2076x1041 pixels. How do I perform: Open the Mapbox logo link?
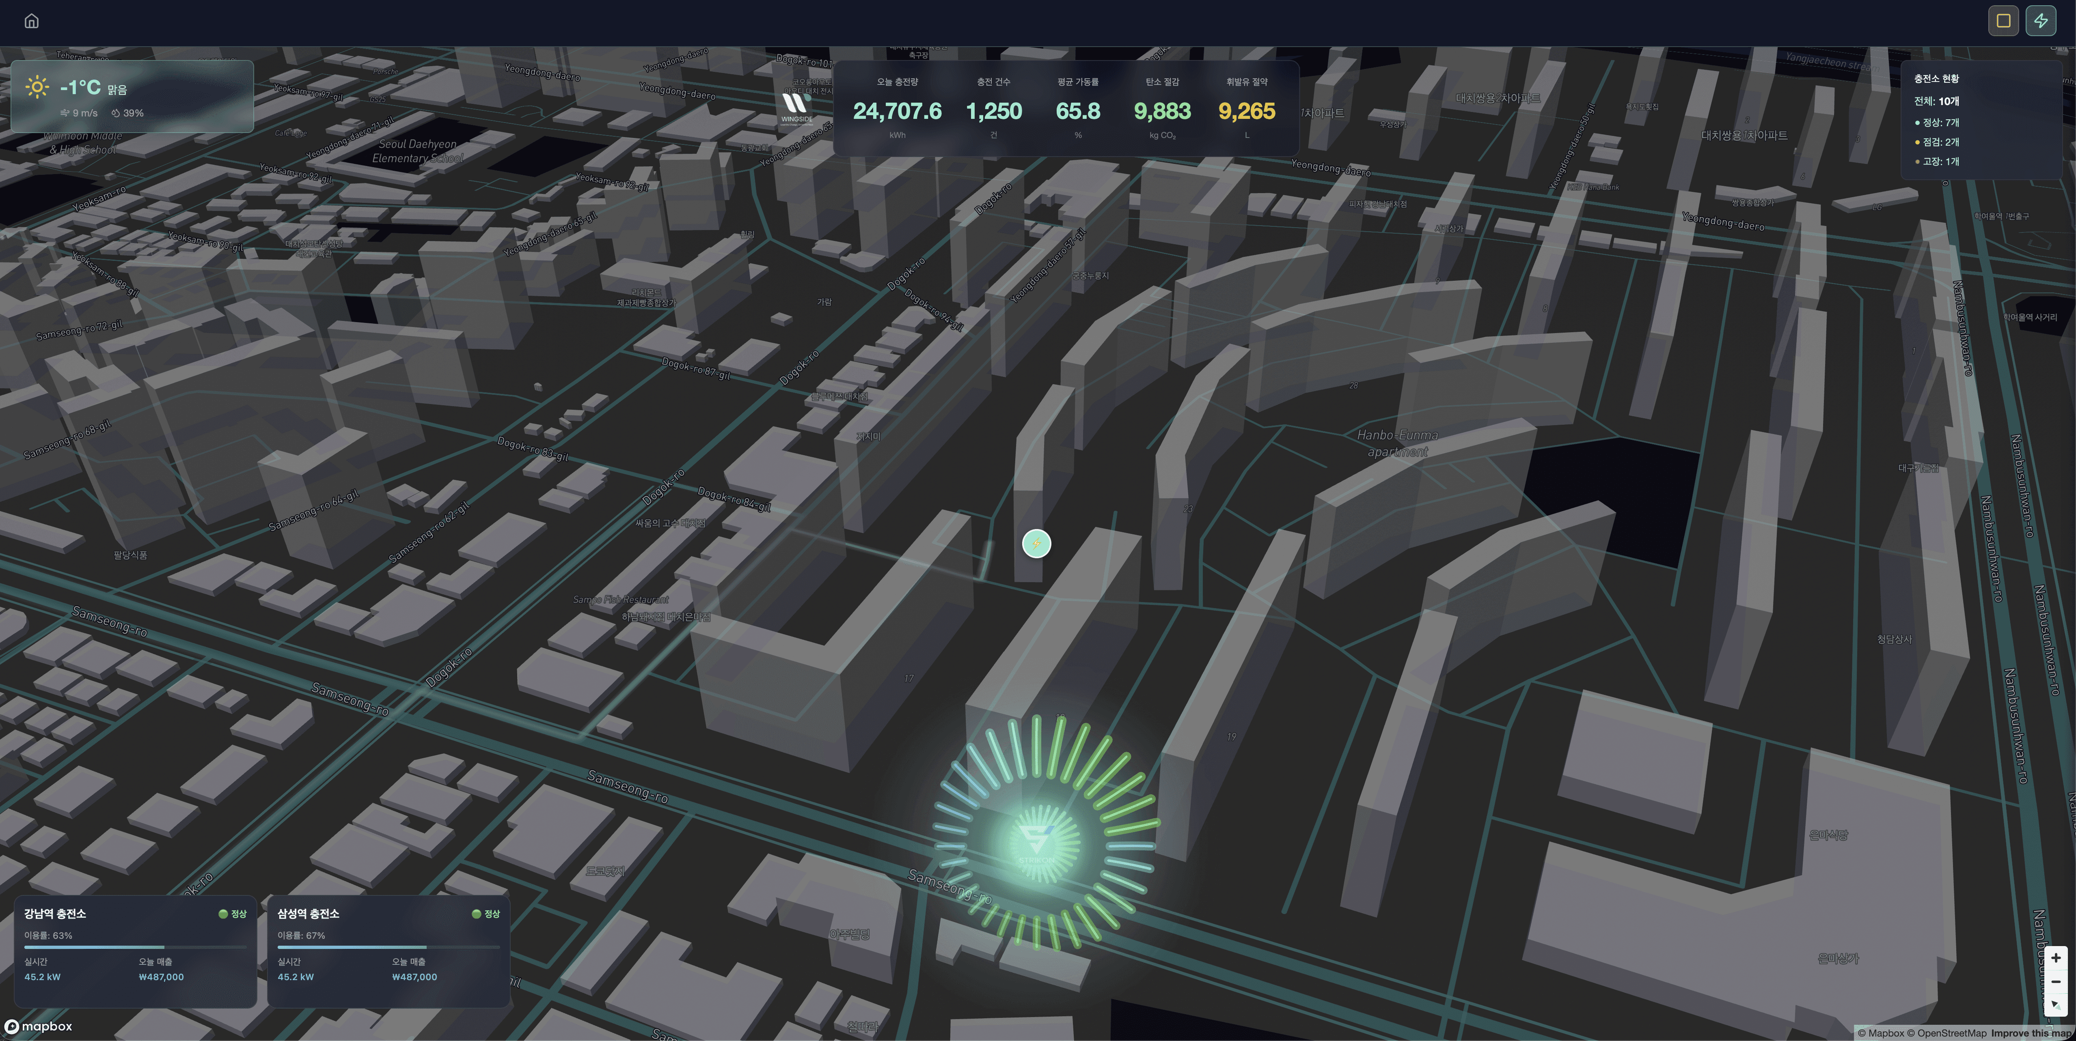tap(39, 1026)
